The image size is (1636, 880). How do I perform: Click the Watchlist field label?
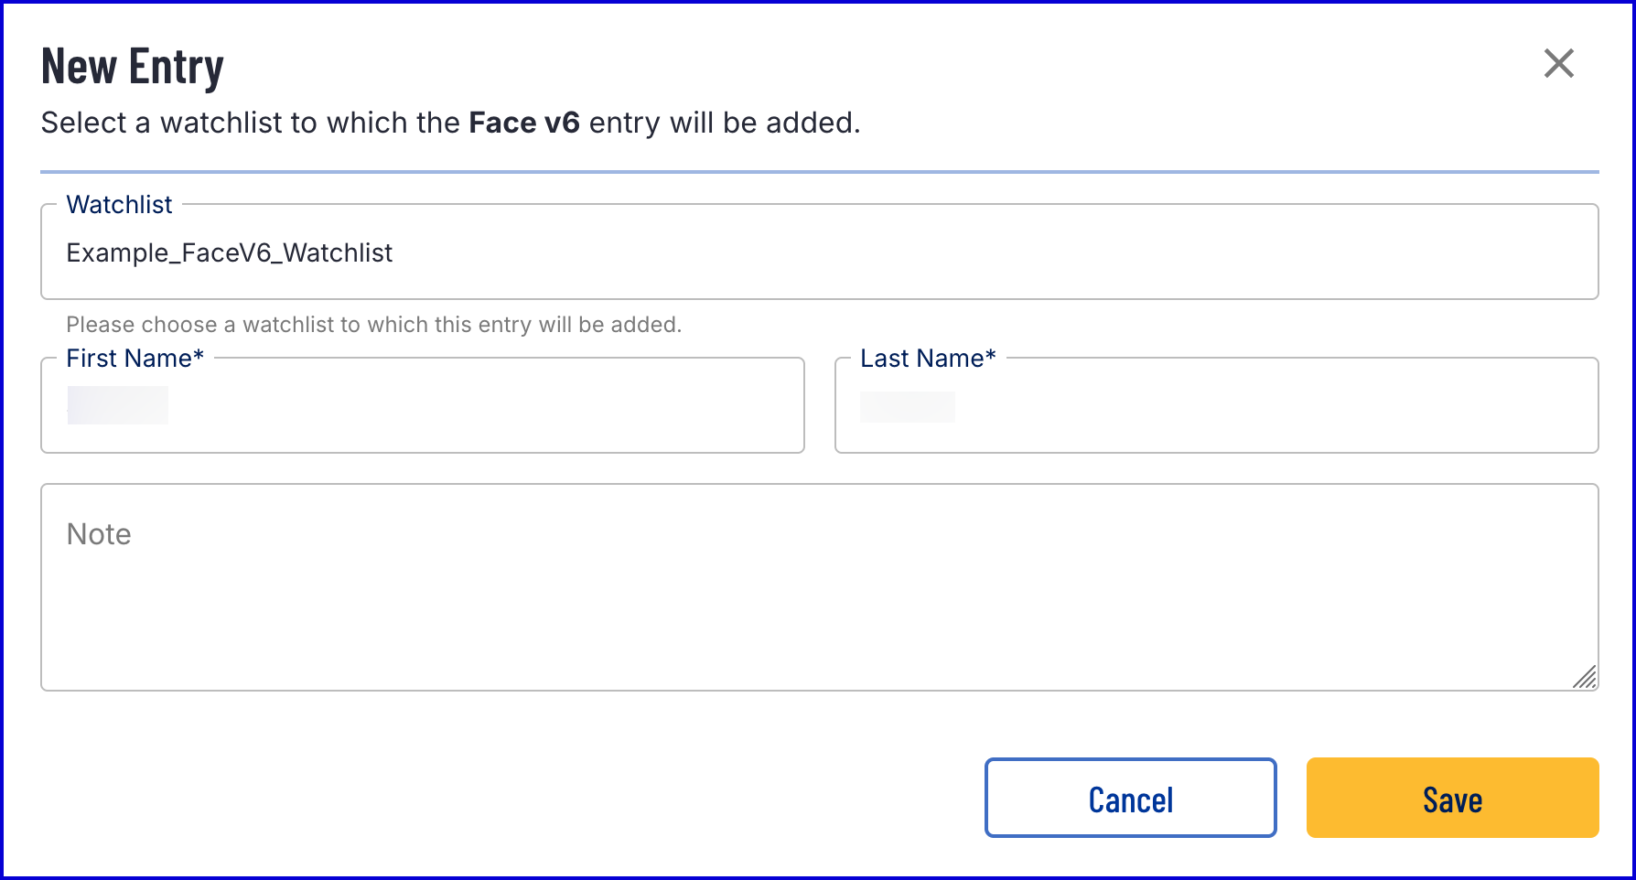(x=119, y=205)
